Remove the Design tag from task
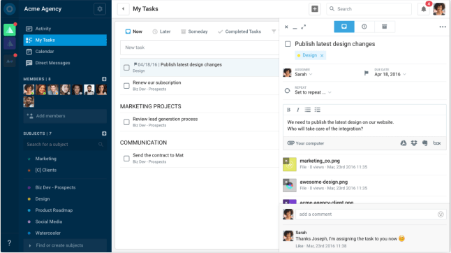The image size is (451, 253). tap(322, 55)
